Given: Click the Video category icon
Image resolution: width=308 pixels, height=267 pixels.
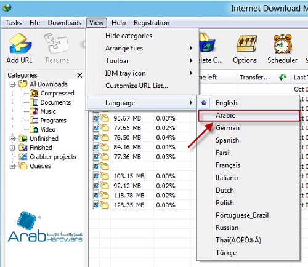Looking at the screenshot, I should [x=34, y=129].
